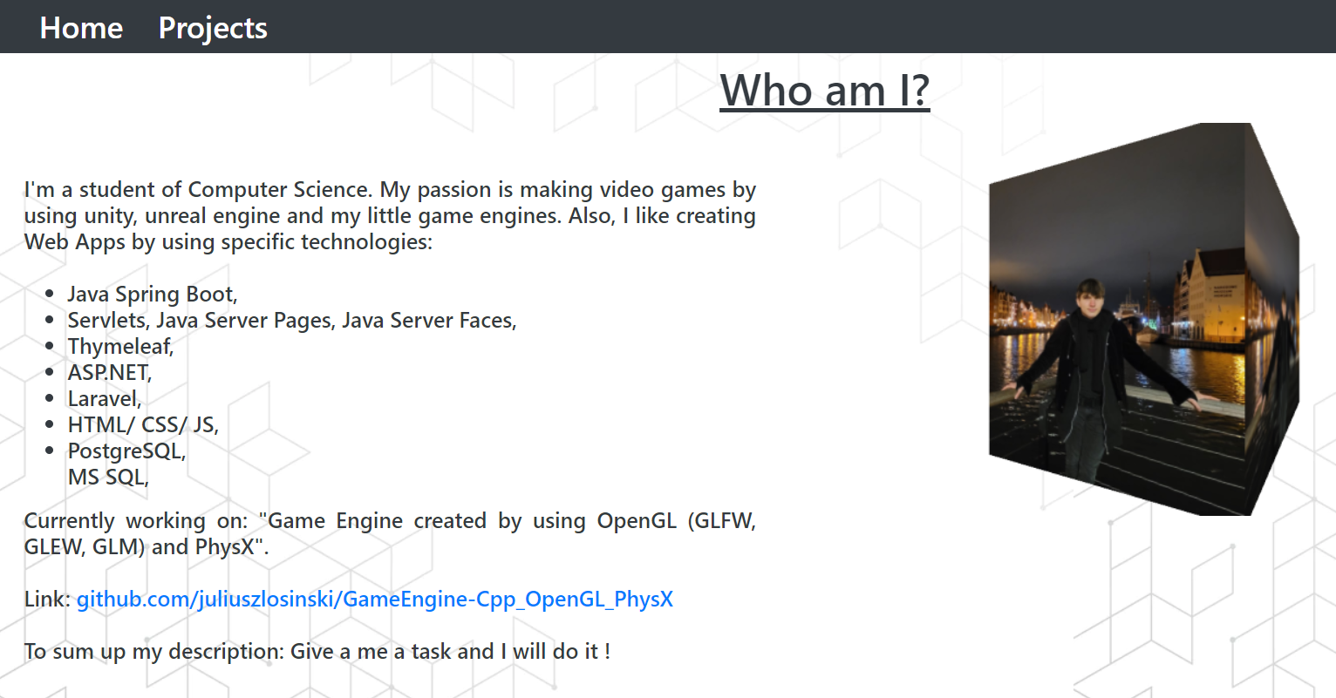This screenshot has width=1336, height=698.
Task: Click the introductory student description paragraph
Action: click(x=389, y=215)
